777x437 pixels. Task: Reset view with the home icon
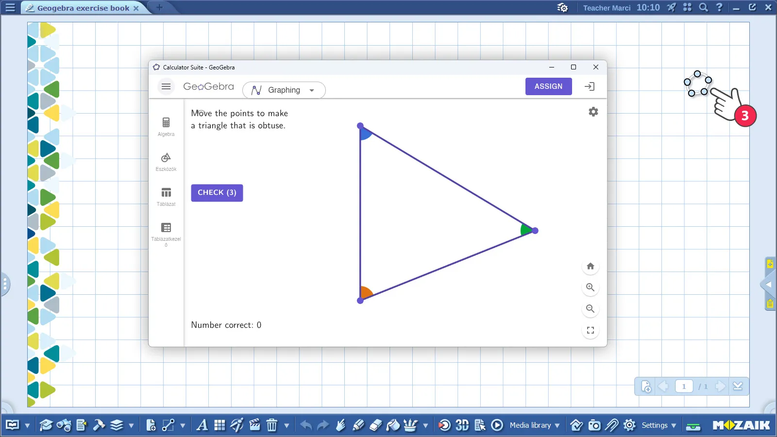pyautogui.click(x=590, y=266)
